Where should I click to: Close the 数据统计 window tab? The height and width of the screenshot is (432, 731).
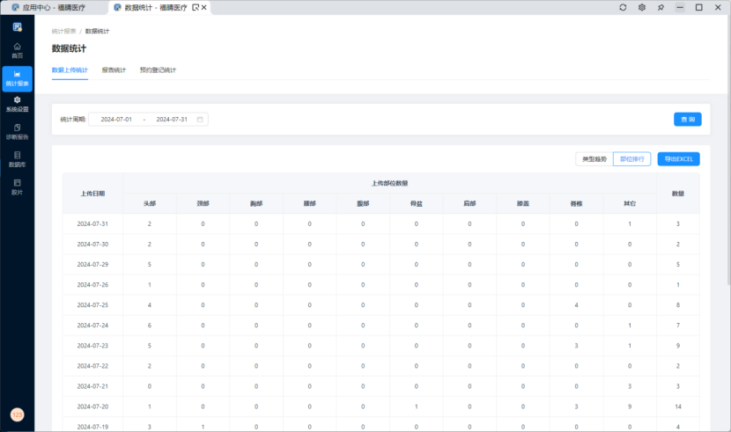(204, 7)
